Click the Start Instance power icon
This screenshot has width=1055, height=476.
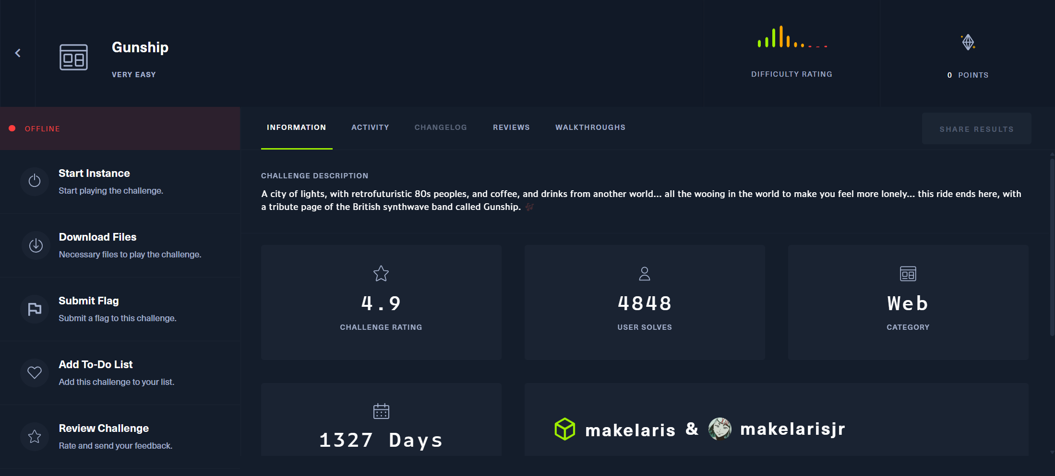[35, 181]
